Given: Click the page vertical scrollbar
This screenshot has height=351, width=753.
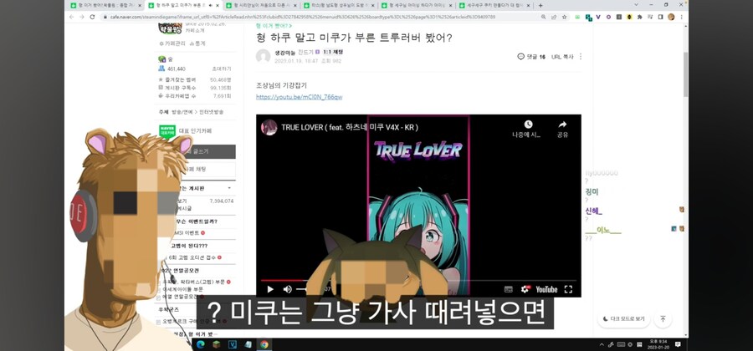Looking at the screenshot, I should pos(686,74).
